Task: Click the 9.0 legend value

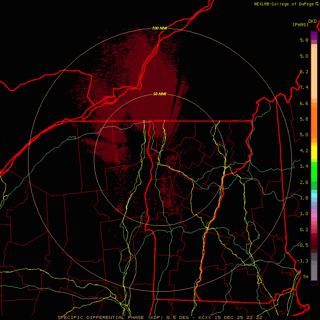Action: click(x=304, y=56)
